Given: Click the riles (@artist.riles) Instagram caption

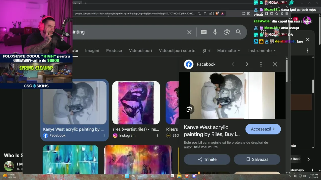Looking at the screenshot, I should pyautogui.click(x=136, y=129).
